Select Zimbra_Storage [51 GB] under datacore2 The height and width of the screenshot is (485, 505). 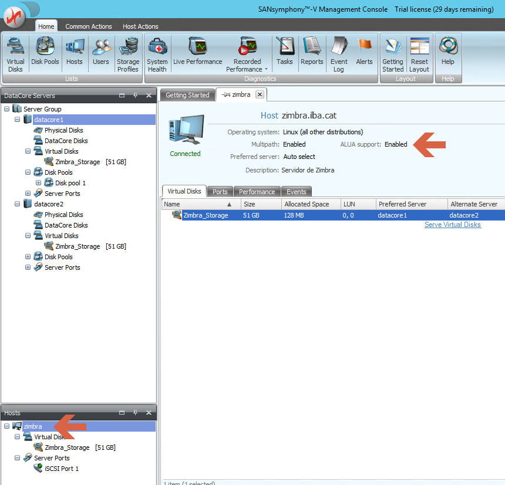90,246
